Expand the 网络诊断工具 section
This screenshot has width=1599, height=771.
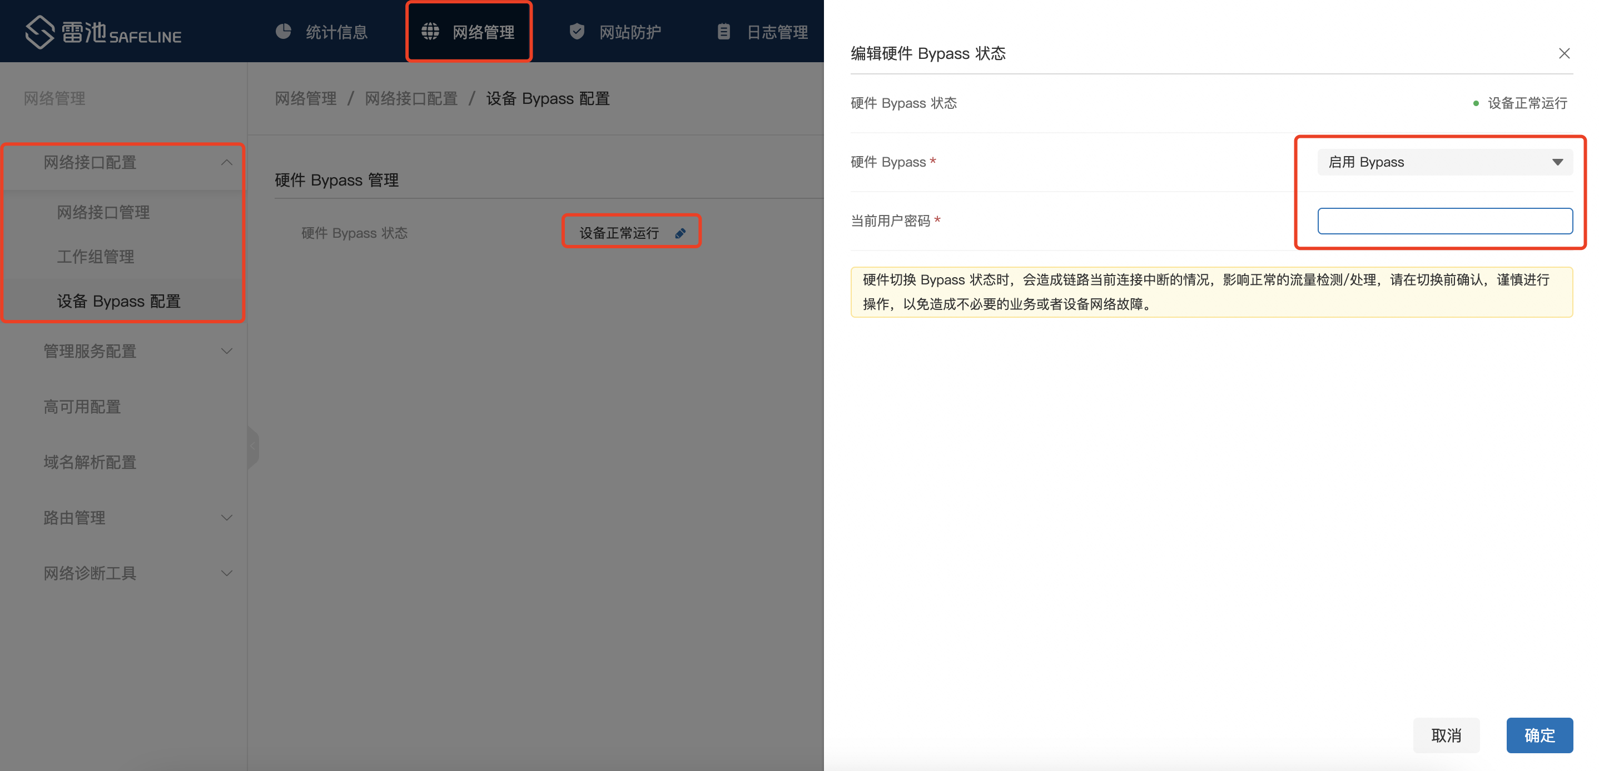(227, 573)
